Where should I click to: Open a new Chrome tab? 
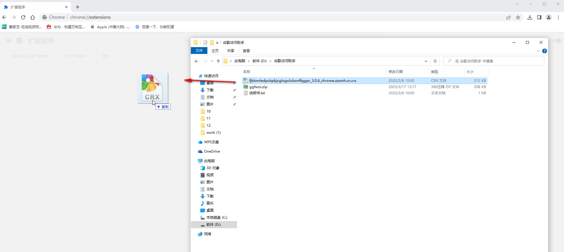(78, 7)
